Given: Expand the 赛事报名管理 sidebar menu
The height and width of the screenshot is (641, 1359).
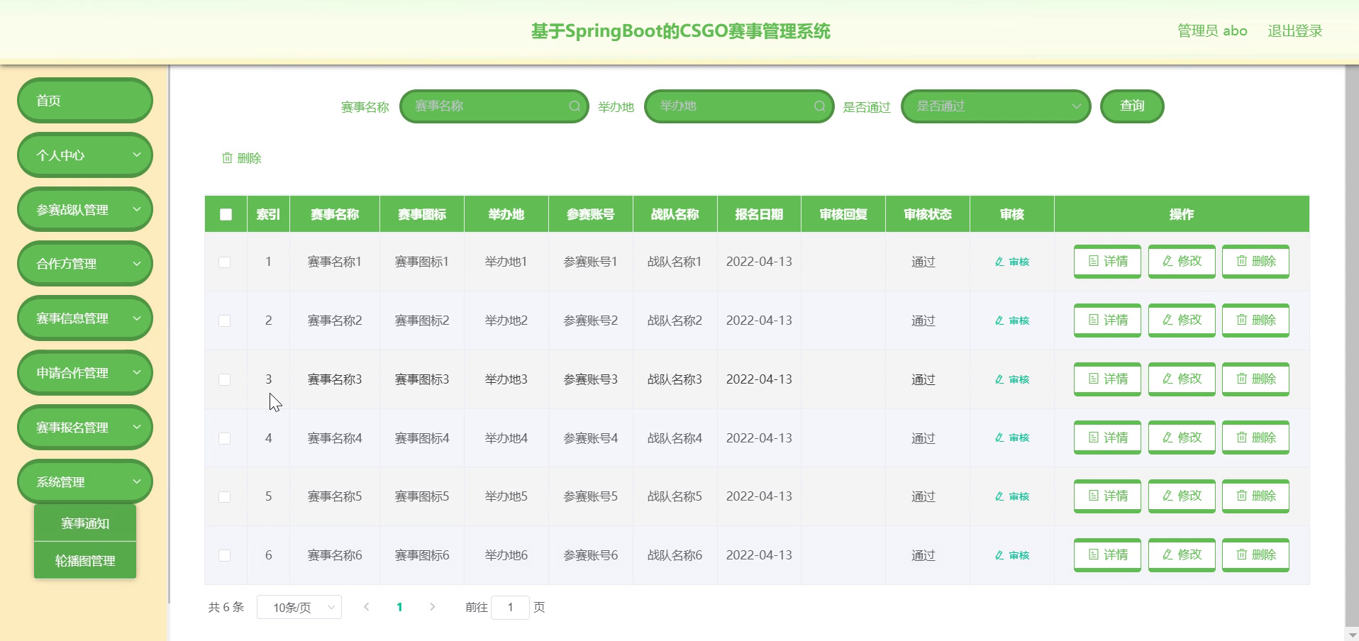Looking at the screenshot, I should pyautogui.click(x=85, y=428).
